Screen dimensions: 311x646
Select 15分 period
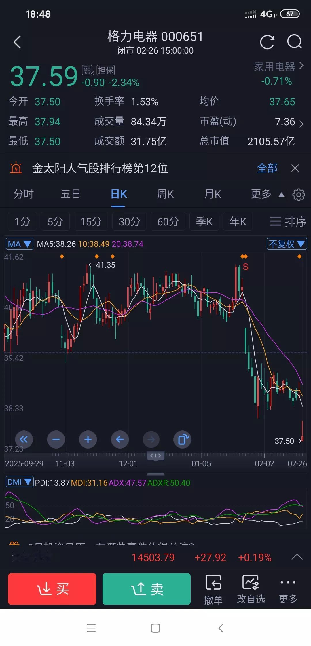91,221
